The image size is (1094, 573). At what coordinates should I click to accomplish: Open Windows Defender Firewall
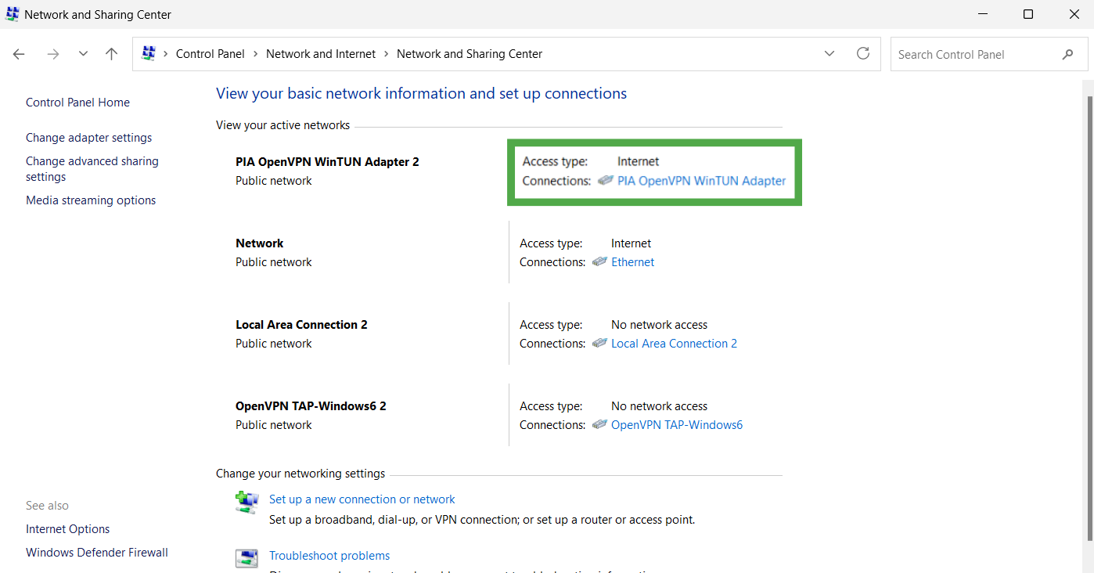tap(97, 553)
